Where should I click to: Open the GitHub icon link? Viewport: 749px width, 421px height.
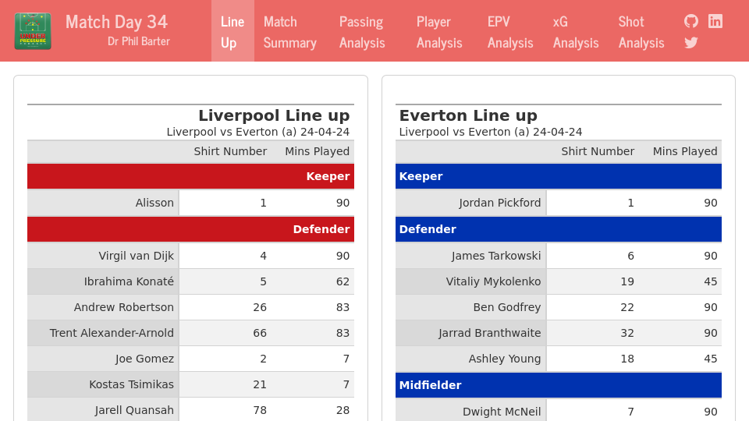click(x=691, y=21)
